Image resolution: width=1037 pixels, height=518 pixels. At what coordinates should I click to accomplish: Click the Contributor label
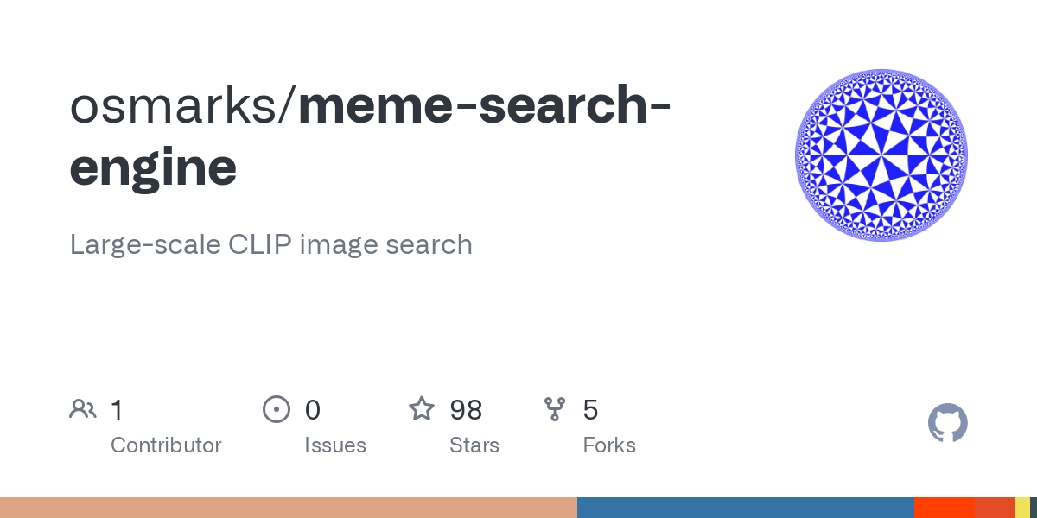tap(166, 445)
